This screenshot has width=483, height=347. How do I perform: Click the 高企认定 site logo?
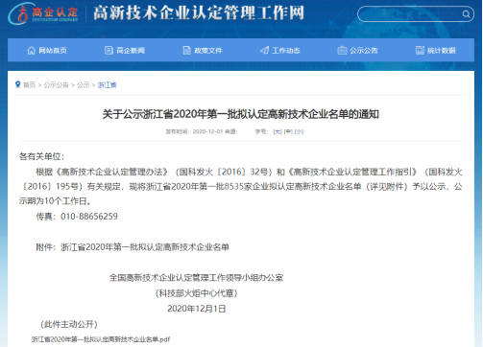click(43, 13)
